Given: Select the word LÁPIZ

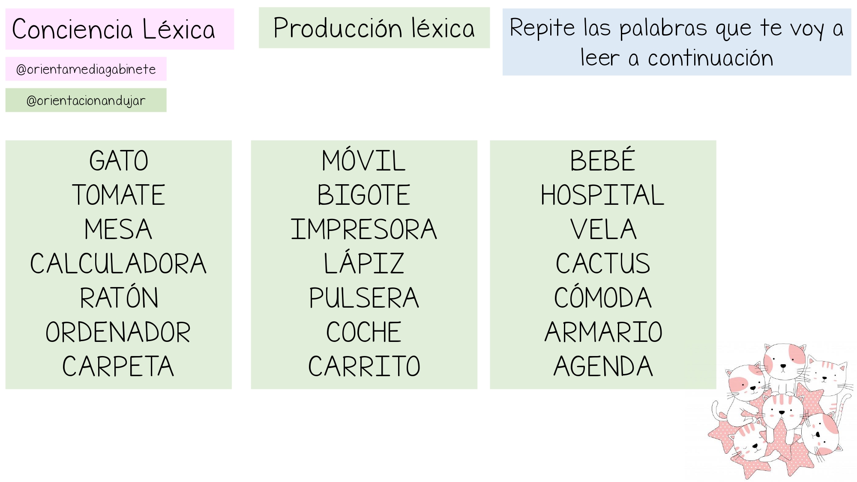Looking at the screenshot, I should click(364, 262).
